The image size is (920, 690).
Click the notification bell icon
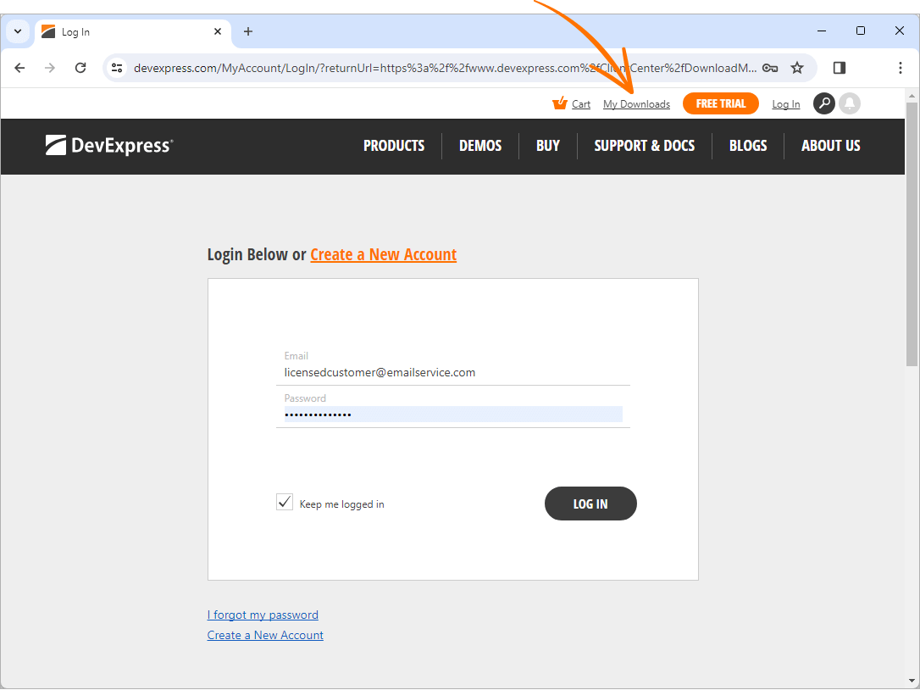point(850,103)
